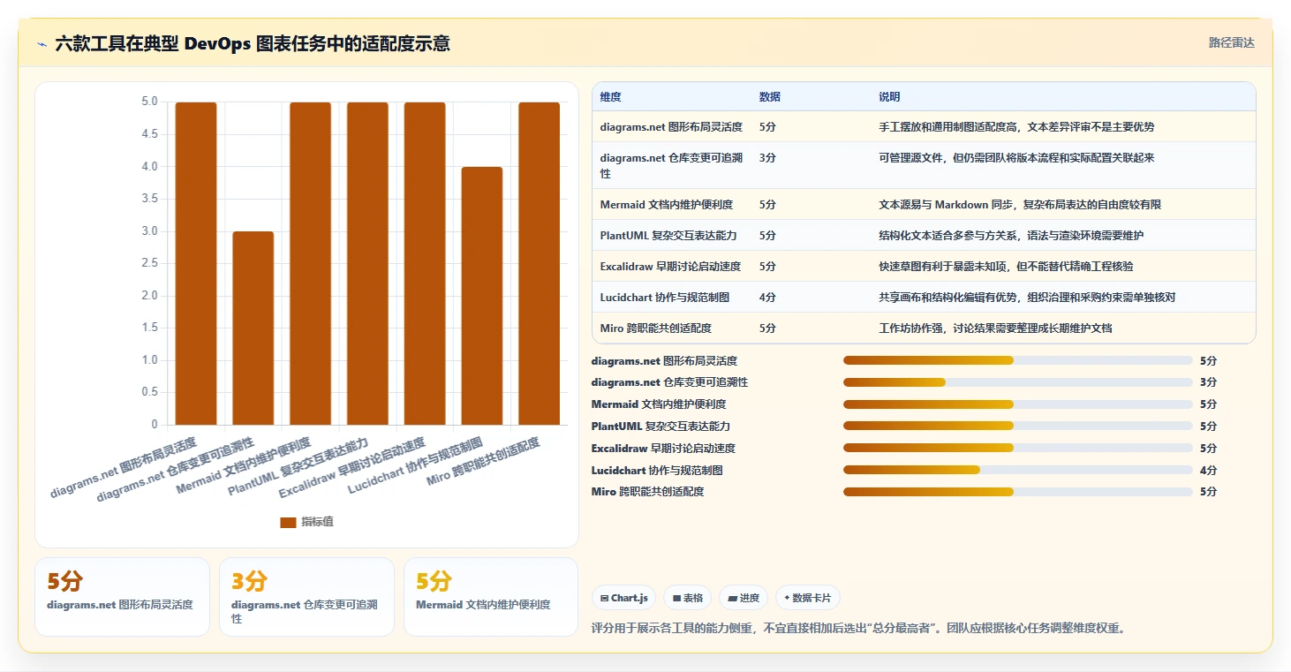Click the footnote about 总分最高者
The width and height of the screenshot is (1291, 672).
click(857, 629)
